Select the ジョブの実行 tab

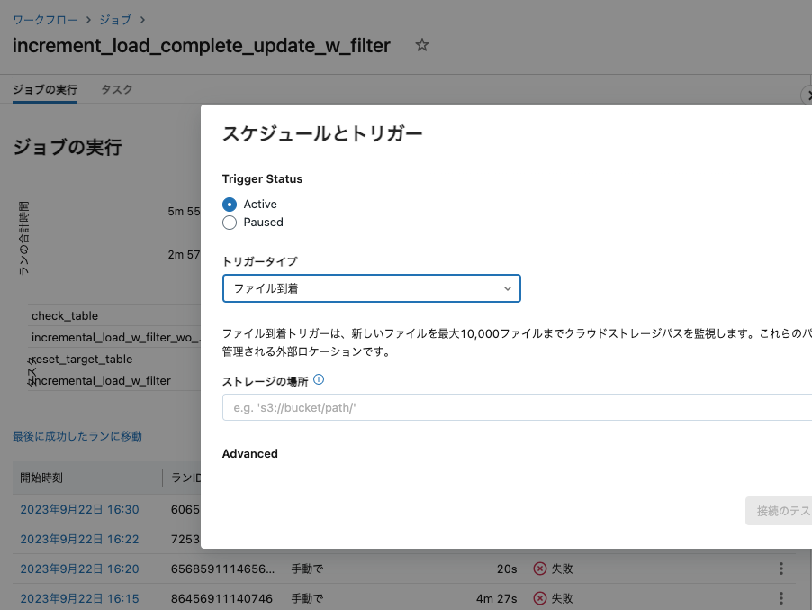click(x=44, y=90)
